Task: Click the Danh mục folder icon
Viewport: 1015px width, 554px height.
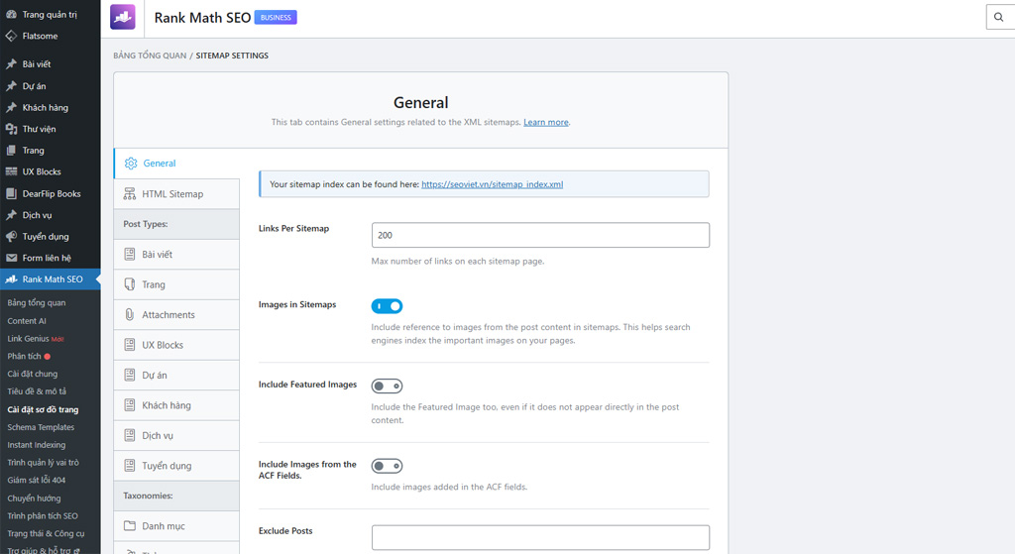Action: click(130, 525)
